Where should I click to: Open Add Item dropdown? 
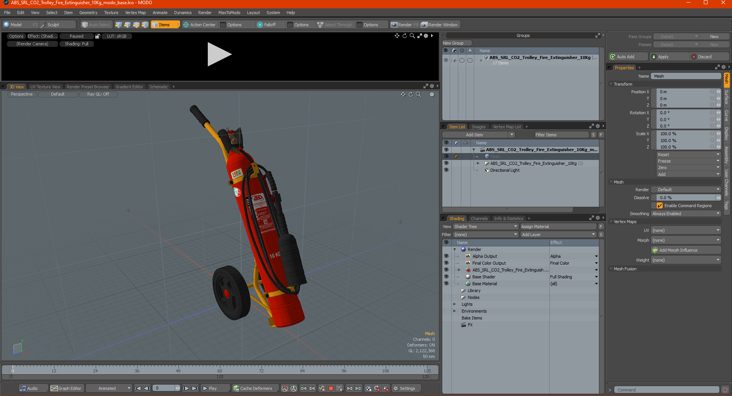478,135
